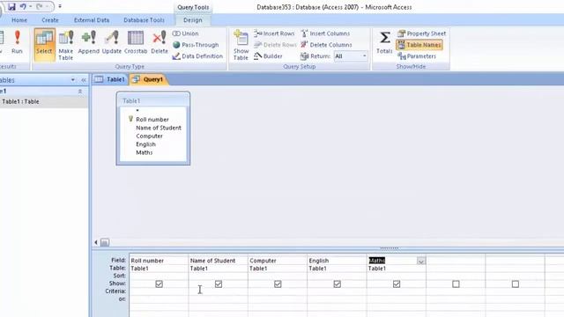Screen dimensions: 564x317
Task: Toggle the Totals row with Sigma
Action: click(x=384, y=42)
